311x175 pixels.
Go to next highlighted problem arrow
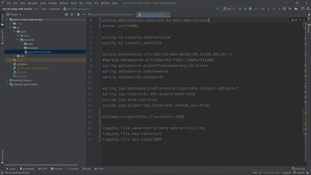pos(304,20)
